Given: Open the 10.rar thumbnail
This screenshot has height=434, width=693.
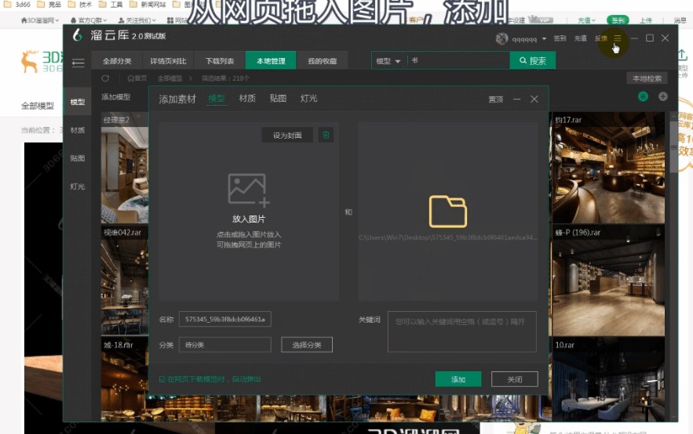Looking at the screenshot, I should (x=608, y=379).
